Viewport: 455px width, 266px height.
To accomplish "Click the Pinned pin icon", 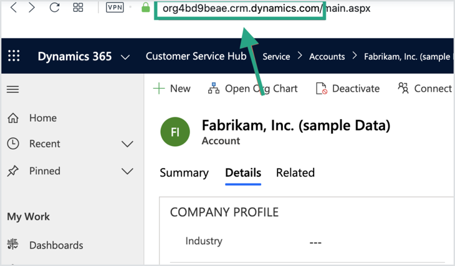I will click(x=13, y=171).
